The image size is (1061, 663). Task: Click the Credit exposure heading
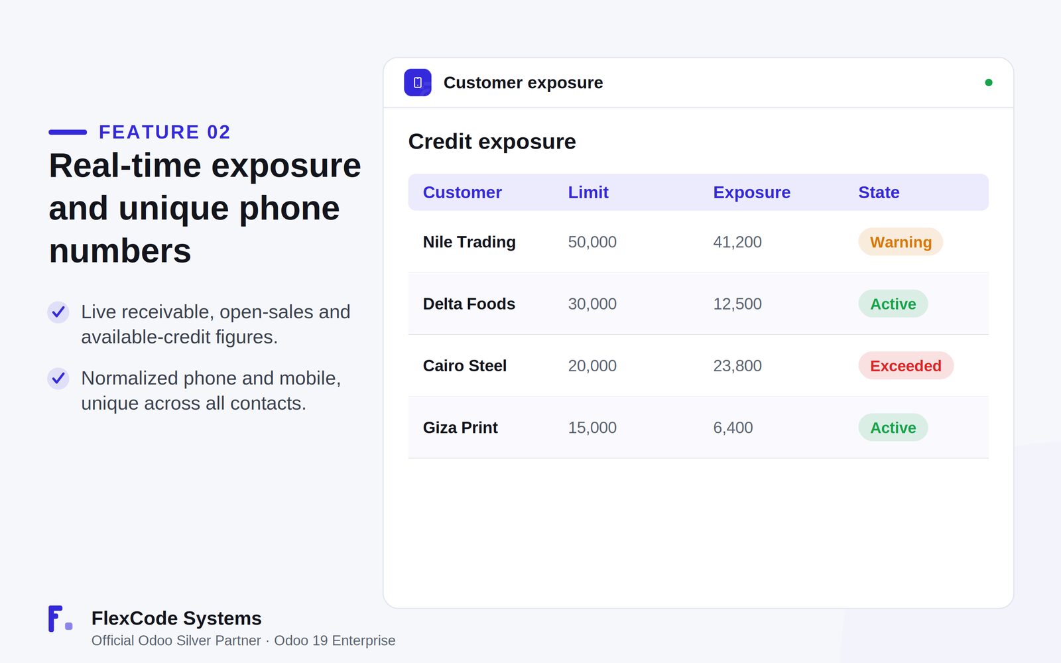[x=492, y=142]
